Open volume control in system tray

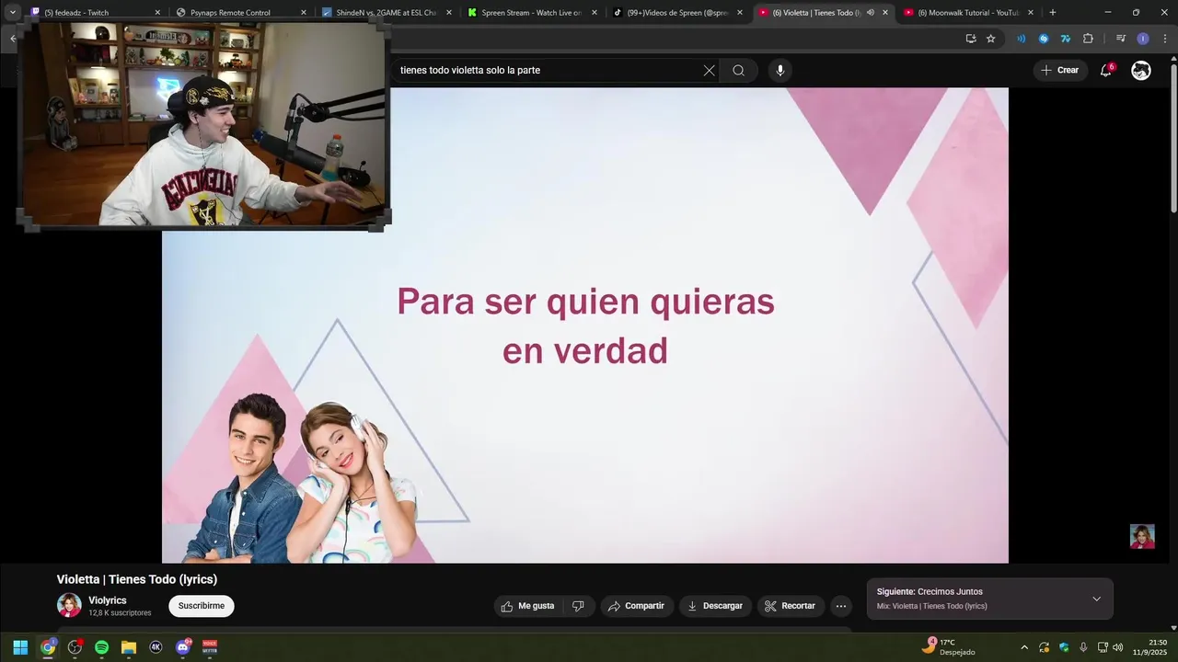tap(1118, 647)
